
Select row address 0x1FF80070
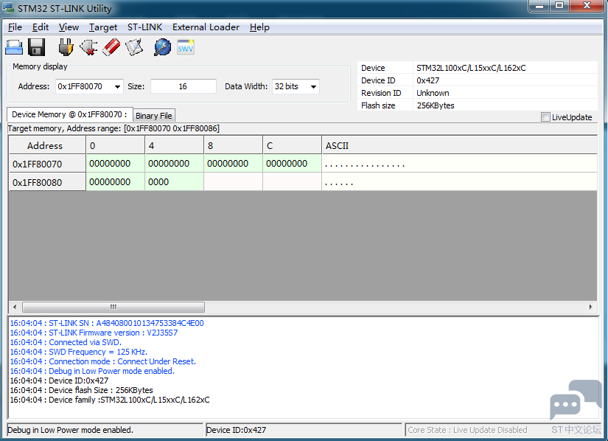[x=47, y=164]
